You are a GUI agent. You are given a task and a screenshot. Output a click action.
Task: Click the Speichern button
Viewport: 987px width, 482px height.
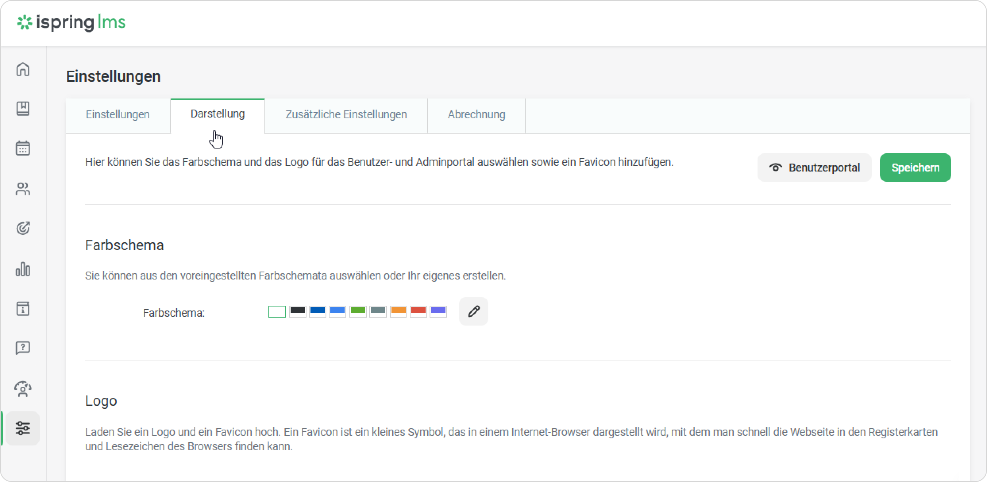point(916,168)
